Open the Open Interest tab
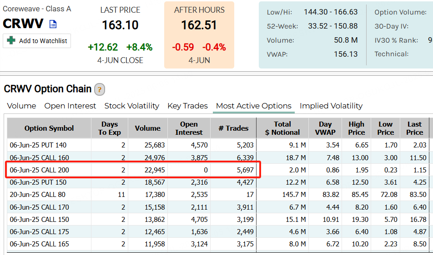 pos(70,106)
